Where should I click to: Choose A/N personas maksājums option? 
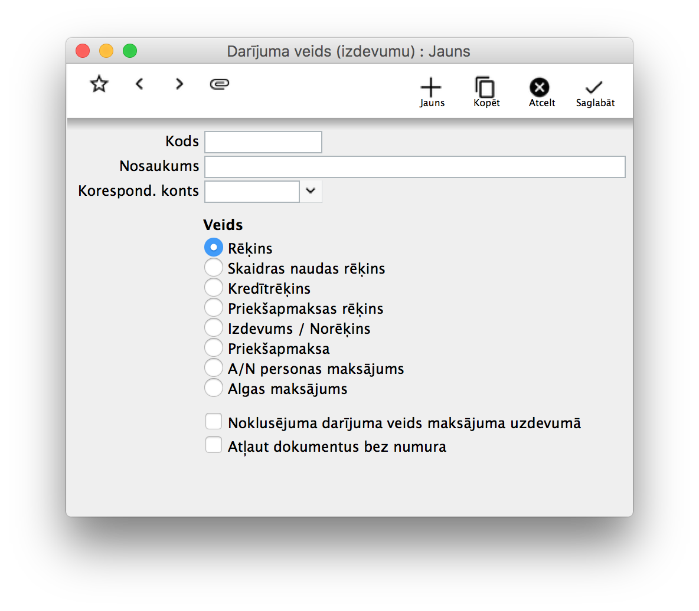click(213, 368)
